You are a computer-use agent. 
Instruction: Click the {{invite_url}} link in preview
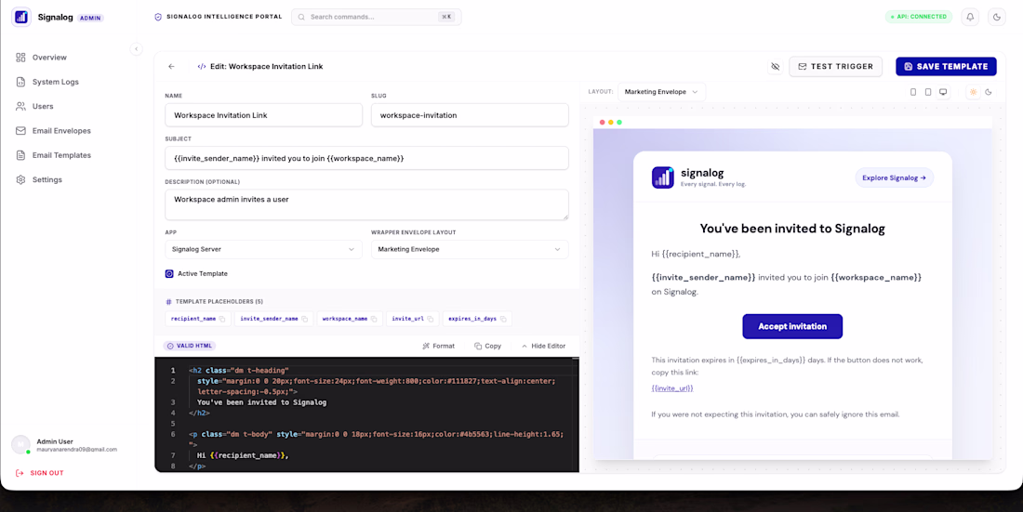coord(672,388)
